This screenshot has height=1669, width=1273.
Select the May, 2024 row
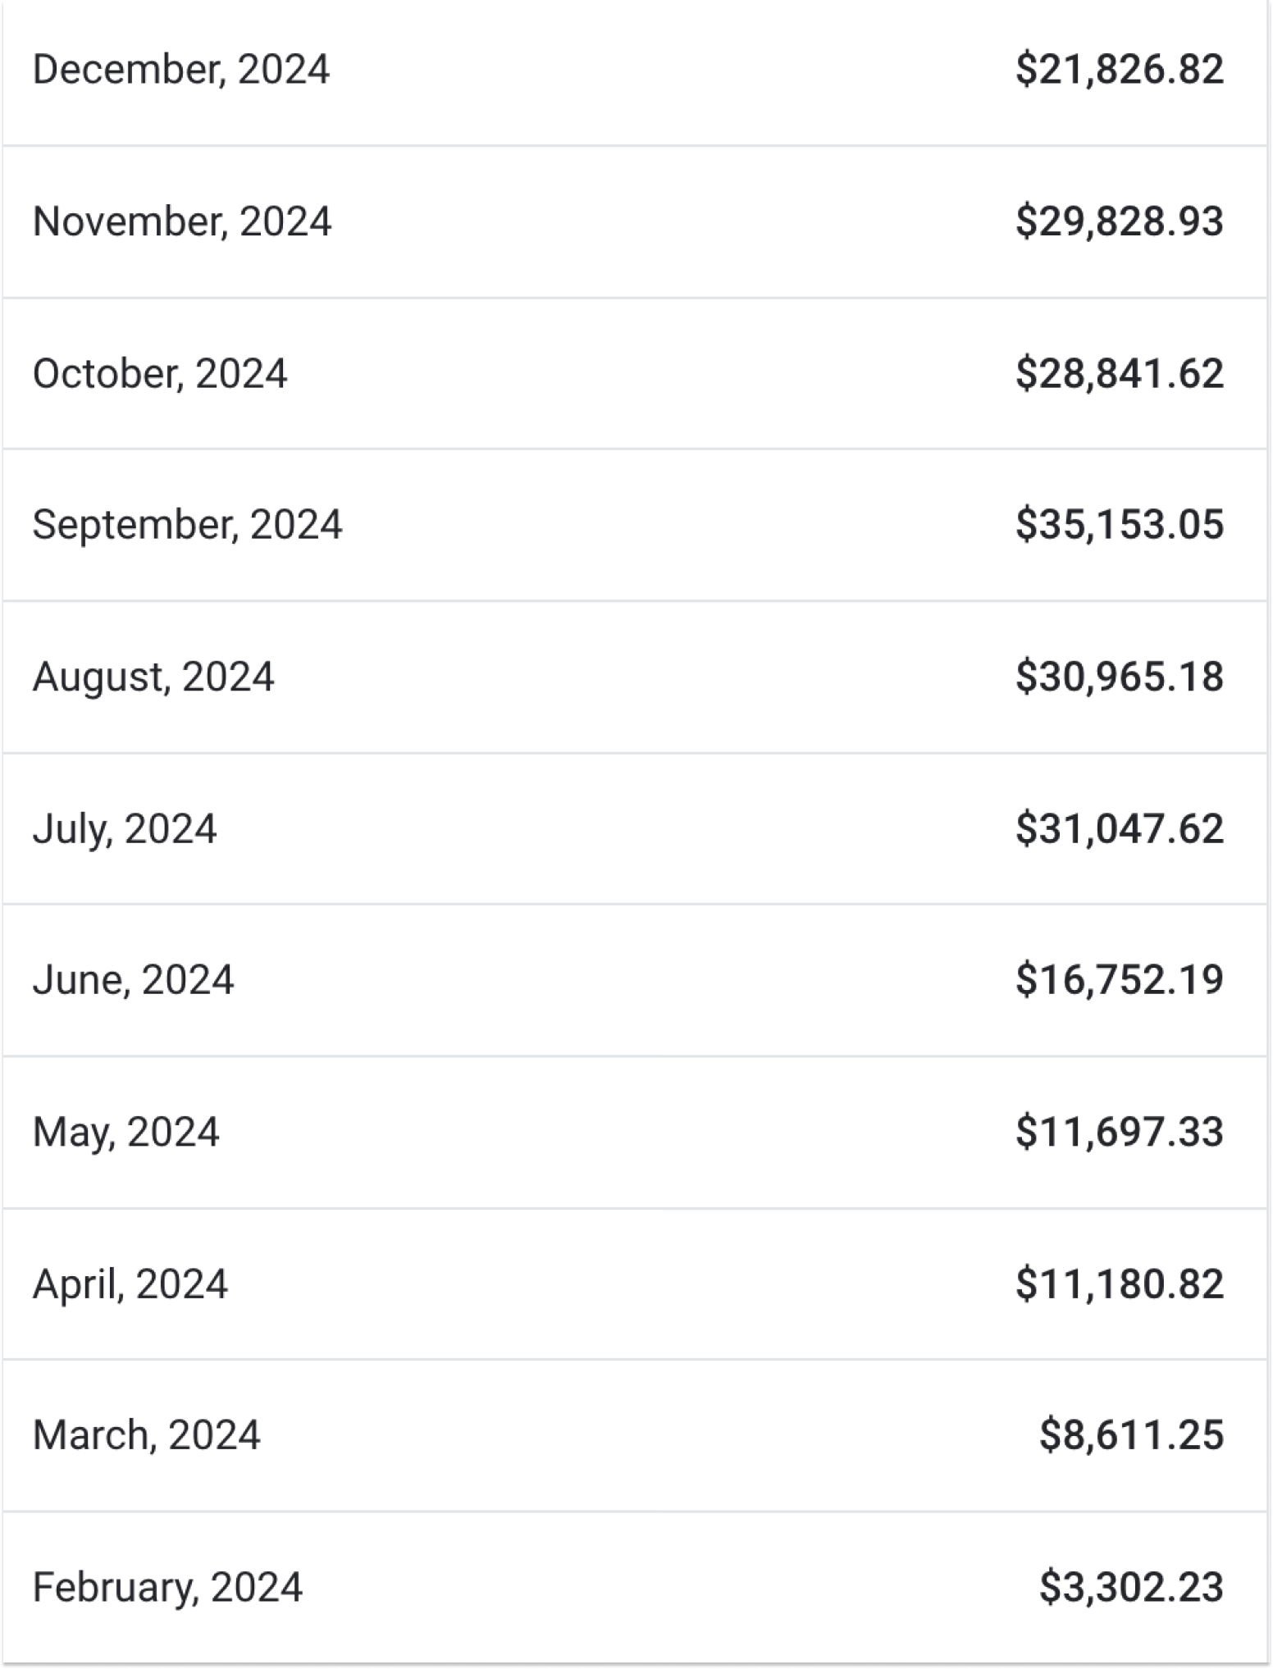point(635,1132)
